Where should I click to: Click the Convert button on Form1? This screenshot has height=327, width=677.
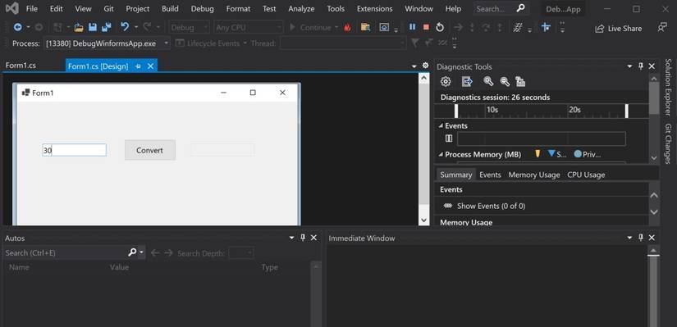[x=150, y=150]
